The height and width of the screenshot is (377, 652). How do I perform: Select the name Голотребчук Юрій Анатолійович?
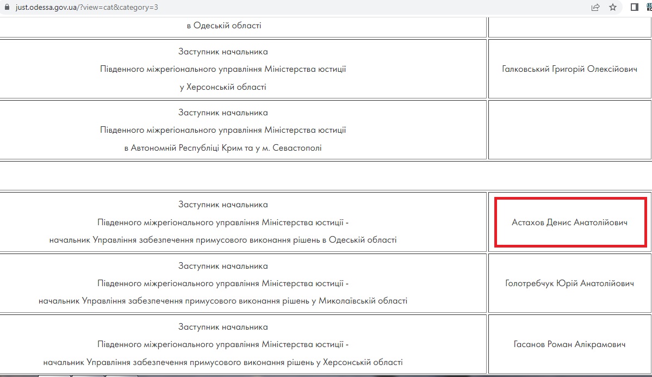(570, 283)
